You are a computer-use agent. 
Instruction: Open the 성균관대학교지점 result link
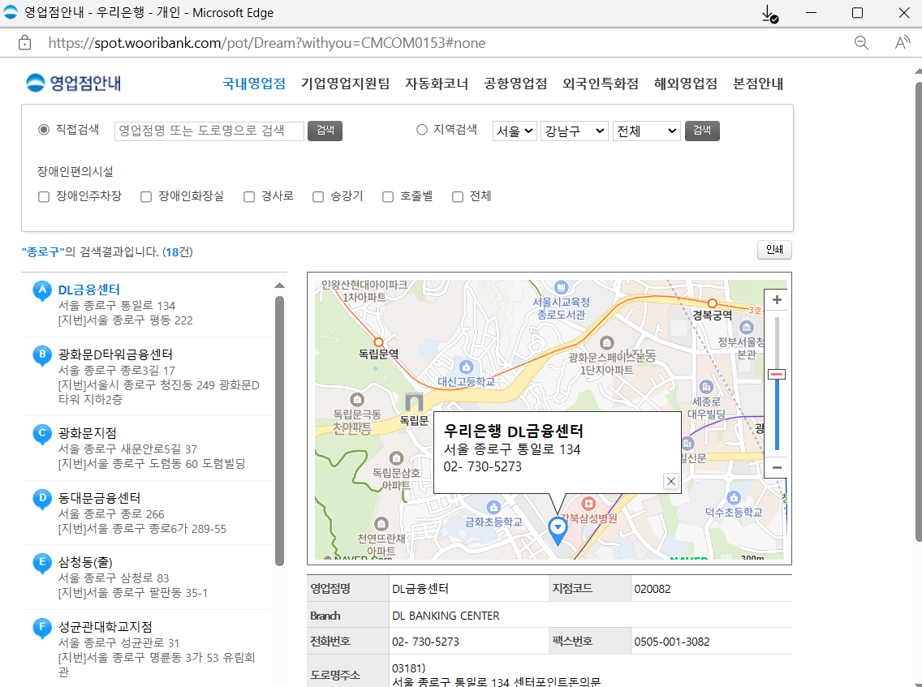coord(105,627)
